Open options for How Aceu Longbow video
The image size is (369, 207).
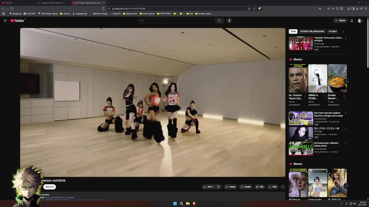pos(346,113)
